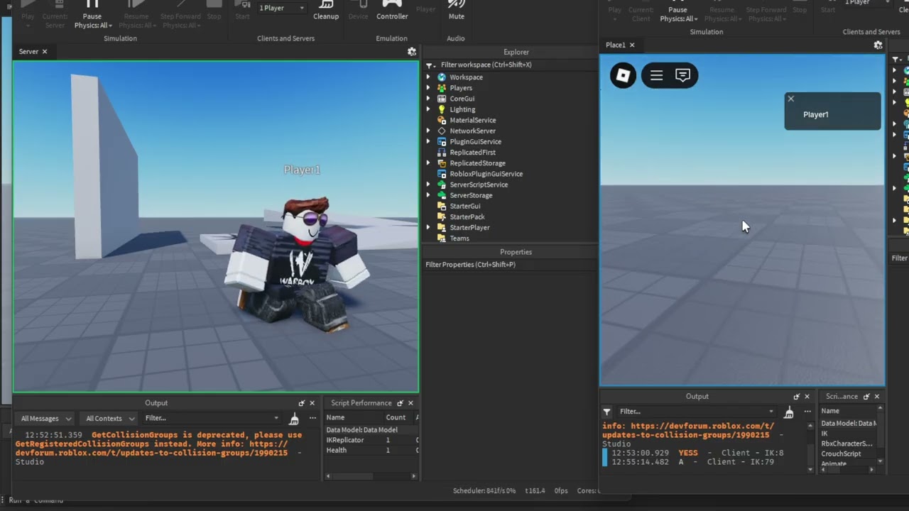The width and height of the screenshot is (909, 511).
Task: Expand the ServerScriptService node
Action: pyautogui.click(x=428, y=185)
